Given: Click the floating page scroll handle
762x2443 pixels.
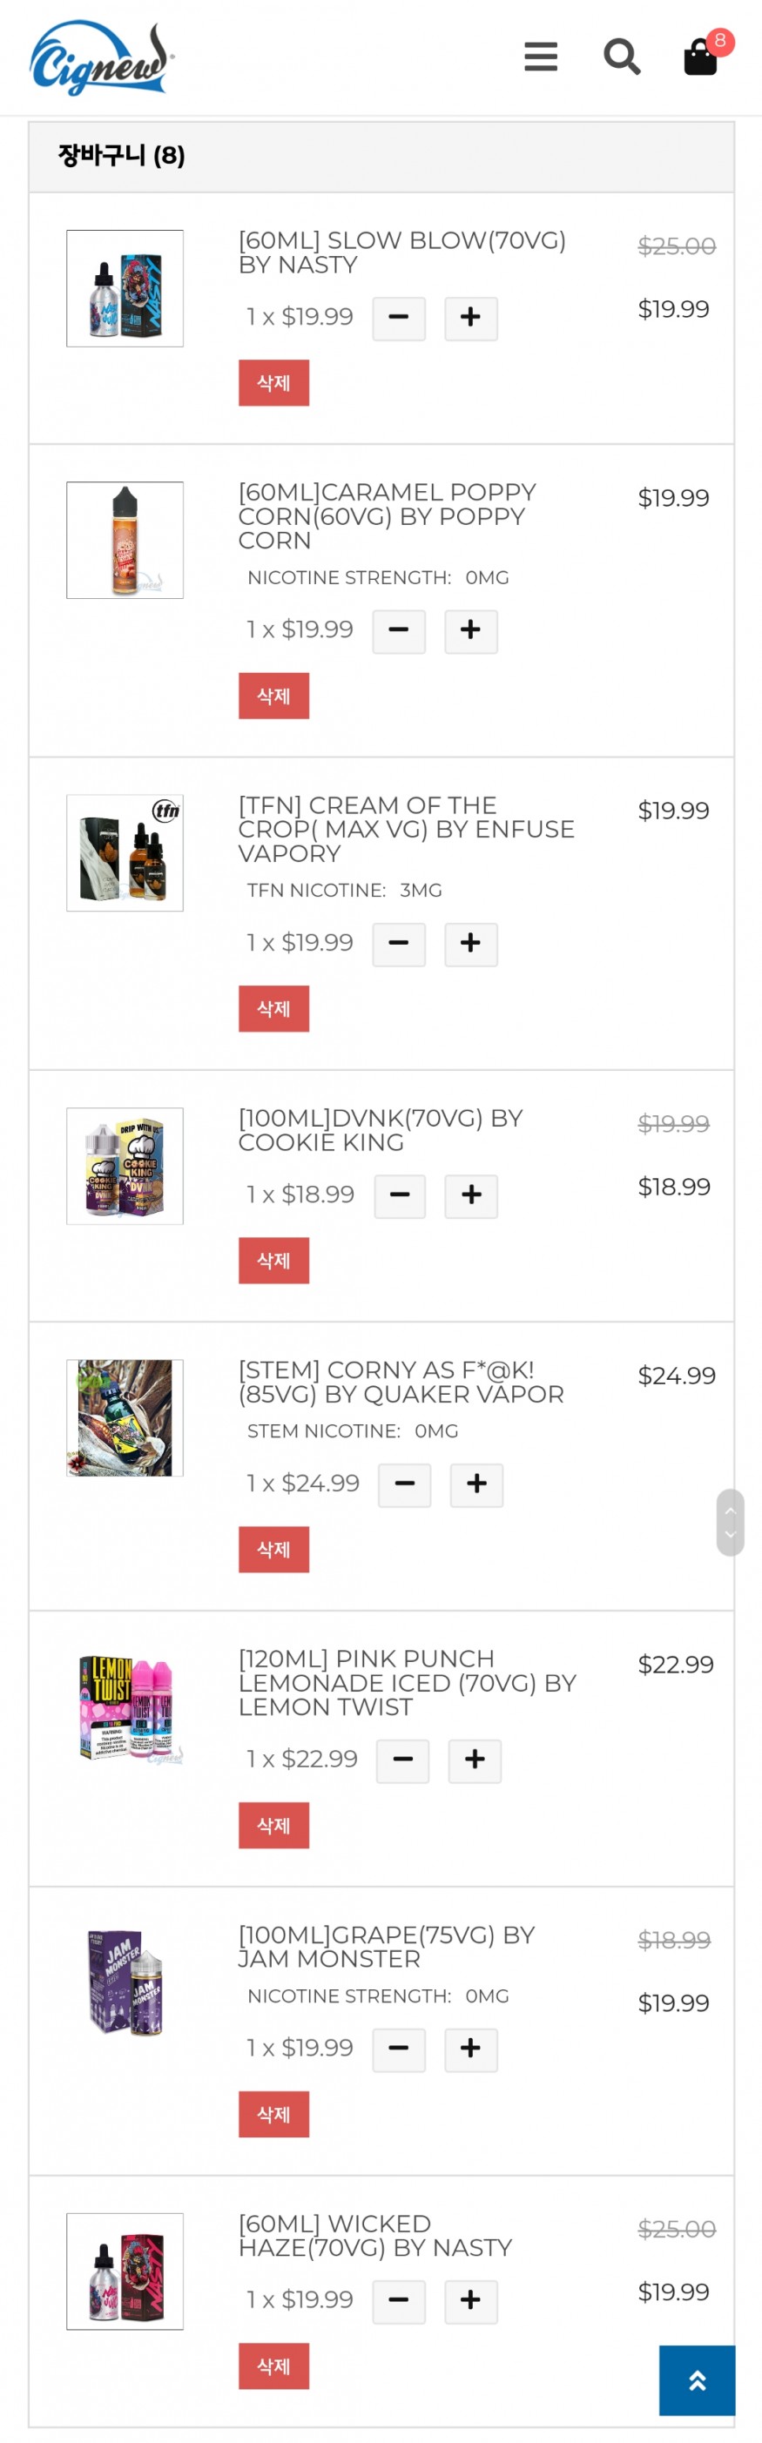Looking at the screenshot, I should tap(730, 1521).
